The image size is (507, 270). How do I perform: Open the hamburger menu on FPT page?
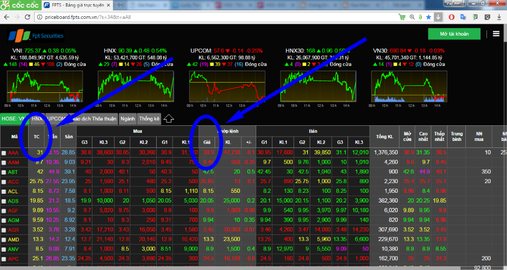point(496,33)
